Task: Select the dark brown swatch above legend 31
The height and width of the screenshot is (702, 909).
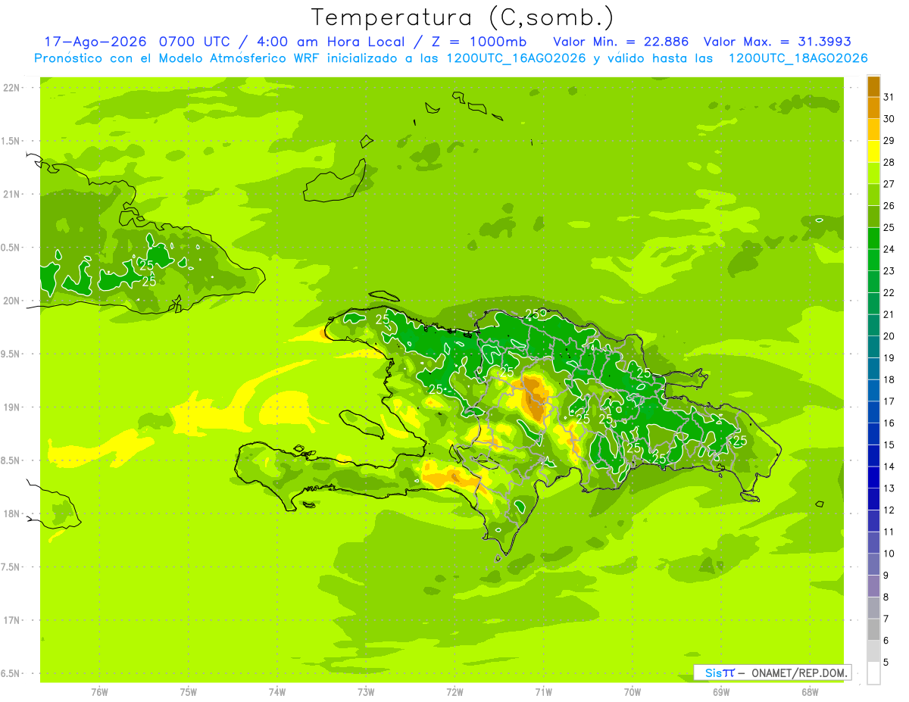Action: [x=873, y=86]
